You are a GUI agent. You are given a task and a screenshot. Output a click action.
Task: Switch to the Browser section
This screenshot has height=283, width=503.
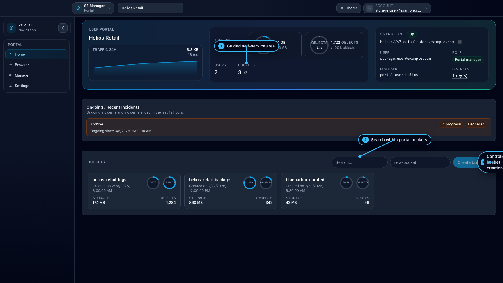(x=22, y=65)
